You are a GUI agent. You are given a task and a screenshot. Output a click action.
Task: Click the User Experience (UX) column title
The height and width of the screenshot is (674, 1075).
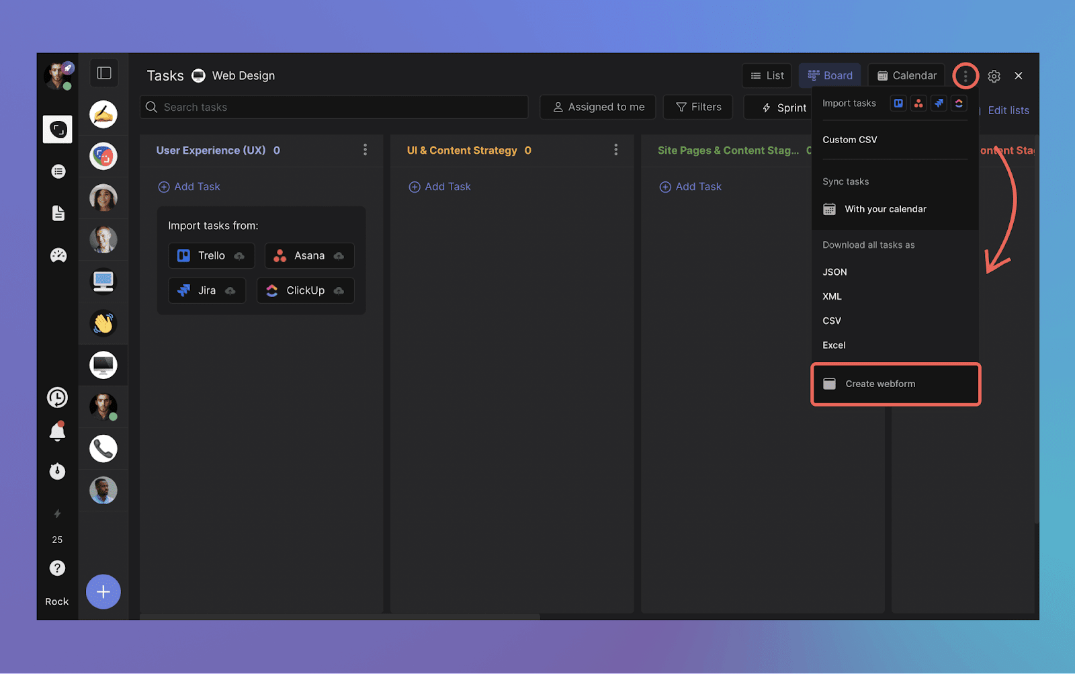[x=211, y=151]
